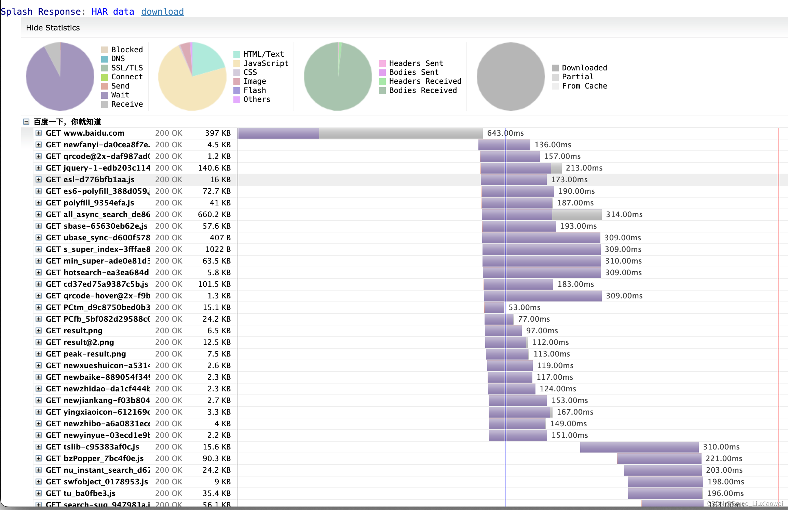Click the 314.00ms bar of all_async_search

541,215
